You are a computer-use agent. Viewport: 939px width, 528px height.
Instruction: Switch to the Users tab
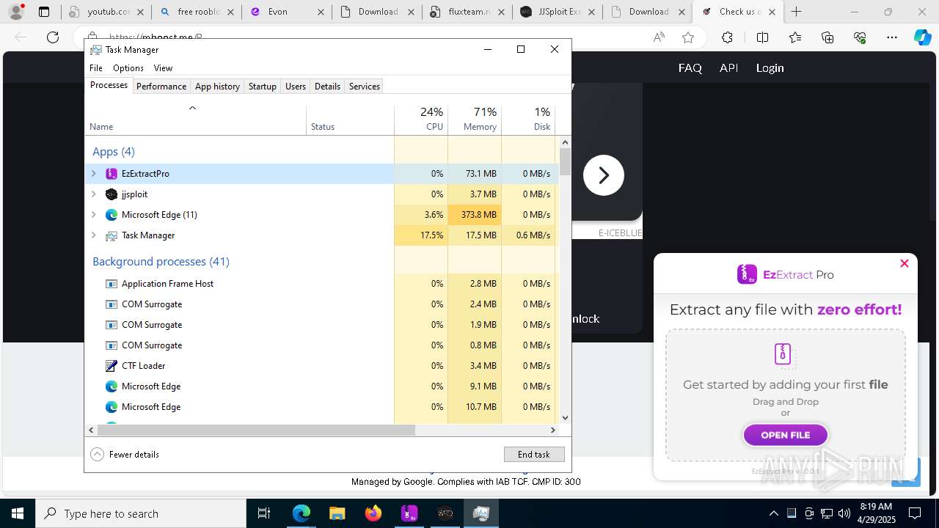(x=296, y=87)
